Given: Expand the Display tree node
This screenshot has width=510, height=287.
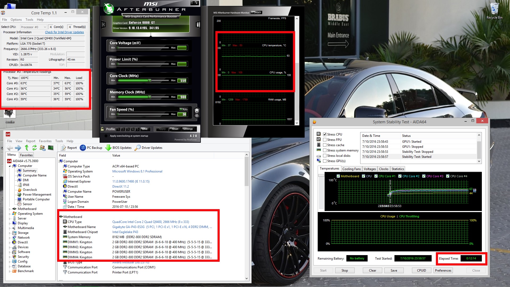Looking at the screenshot, I should 10,223.
